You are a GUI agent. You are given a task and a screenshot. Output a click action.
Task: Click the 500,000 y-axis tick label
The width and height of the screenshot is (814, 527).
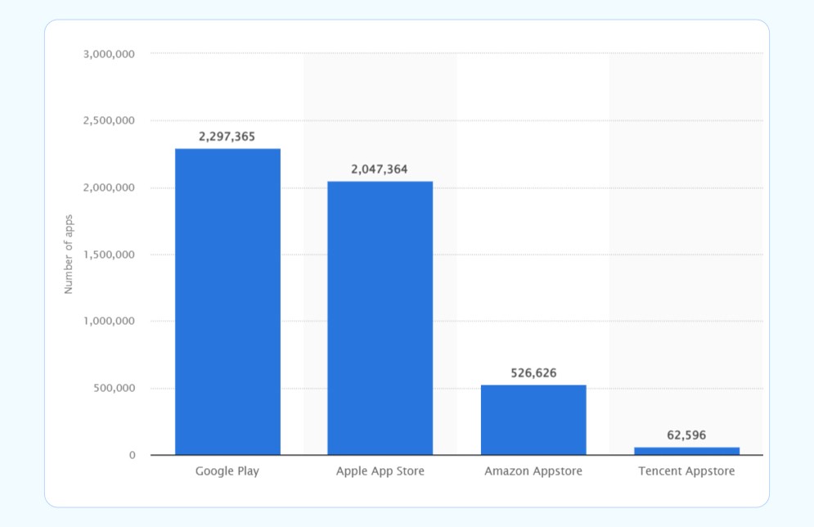tap(114, 389)
